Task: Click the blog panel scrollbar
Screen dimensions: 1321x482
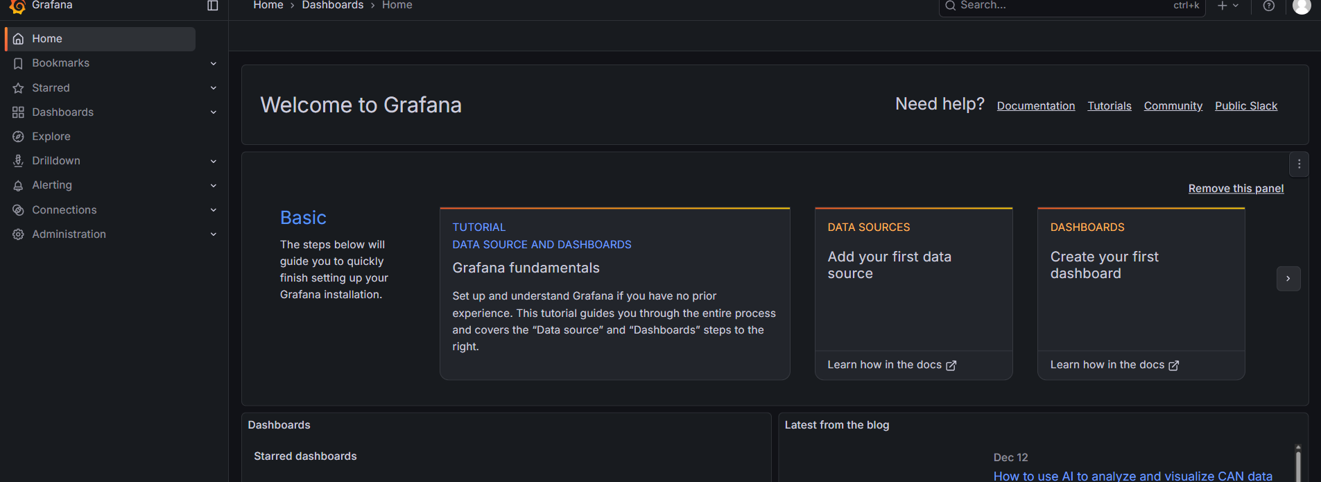Action: 1298,463
